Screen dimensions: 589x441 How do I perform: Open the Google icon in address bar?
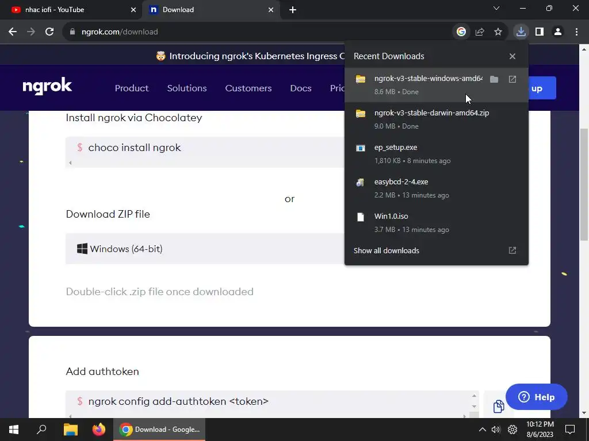tap(461, 32)
